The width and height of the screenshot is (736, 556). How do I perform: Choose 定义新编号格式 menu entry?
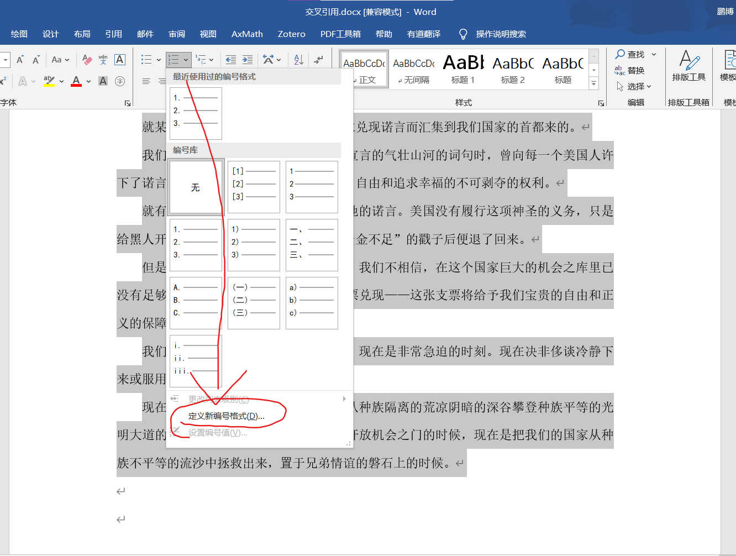pyautogui.click(x=227, y=416)
